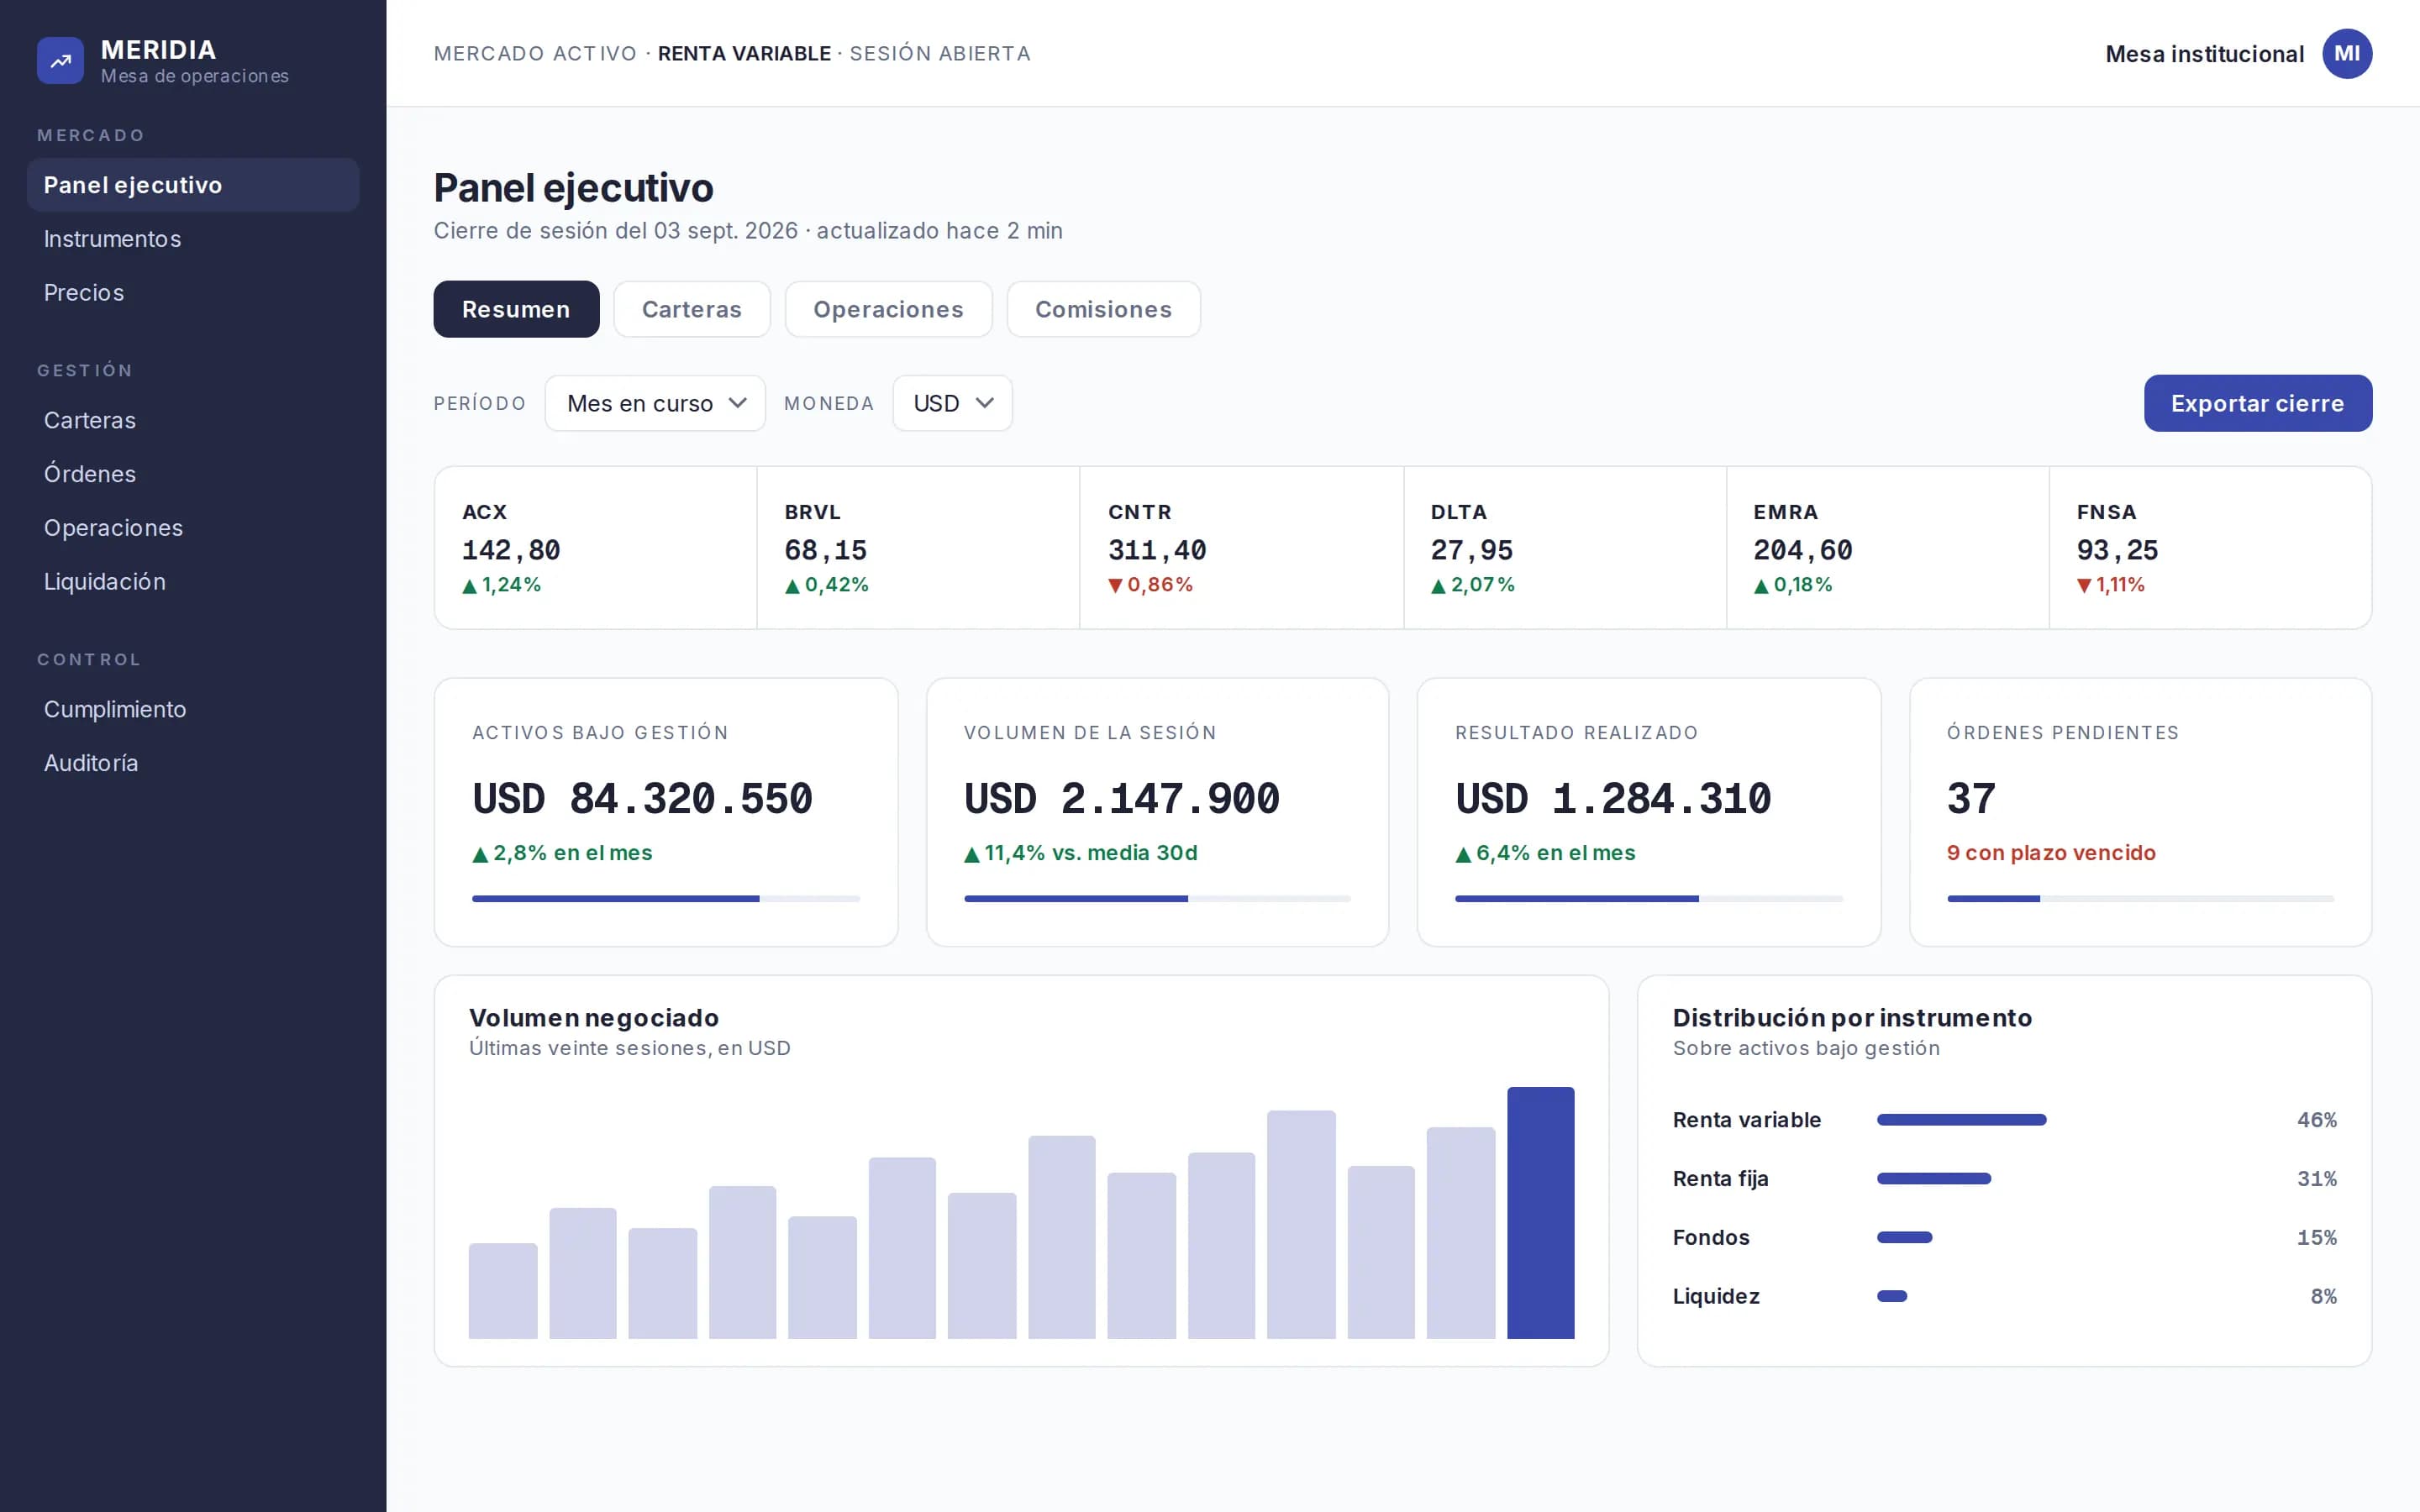This screenshot has height=1512, width=2420.
Task: Click the Renta fija distribution bar
Action: pyautogui.click(x=1934, y=1179)
